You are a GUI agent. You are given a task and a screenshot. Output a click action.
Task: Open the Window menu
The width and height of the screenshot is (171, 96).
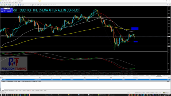tap(17, 3)
